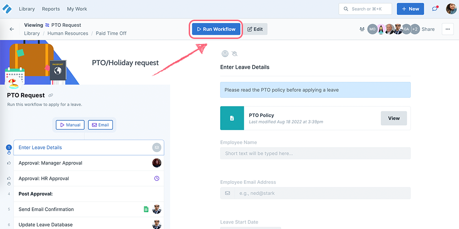
Task: Open the user profile avatar in top right
Action: (451, 9)
